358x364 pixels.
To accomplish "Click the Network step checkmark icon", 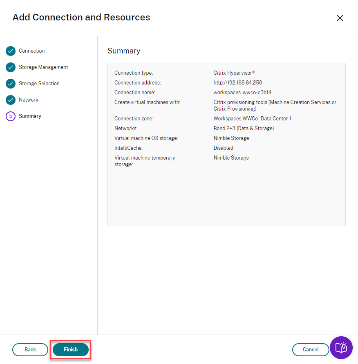I will click(11, 100).
